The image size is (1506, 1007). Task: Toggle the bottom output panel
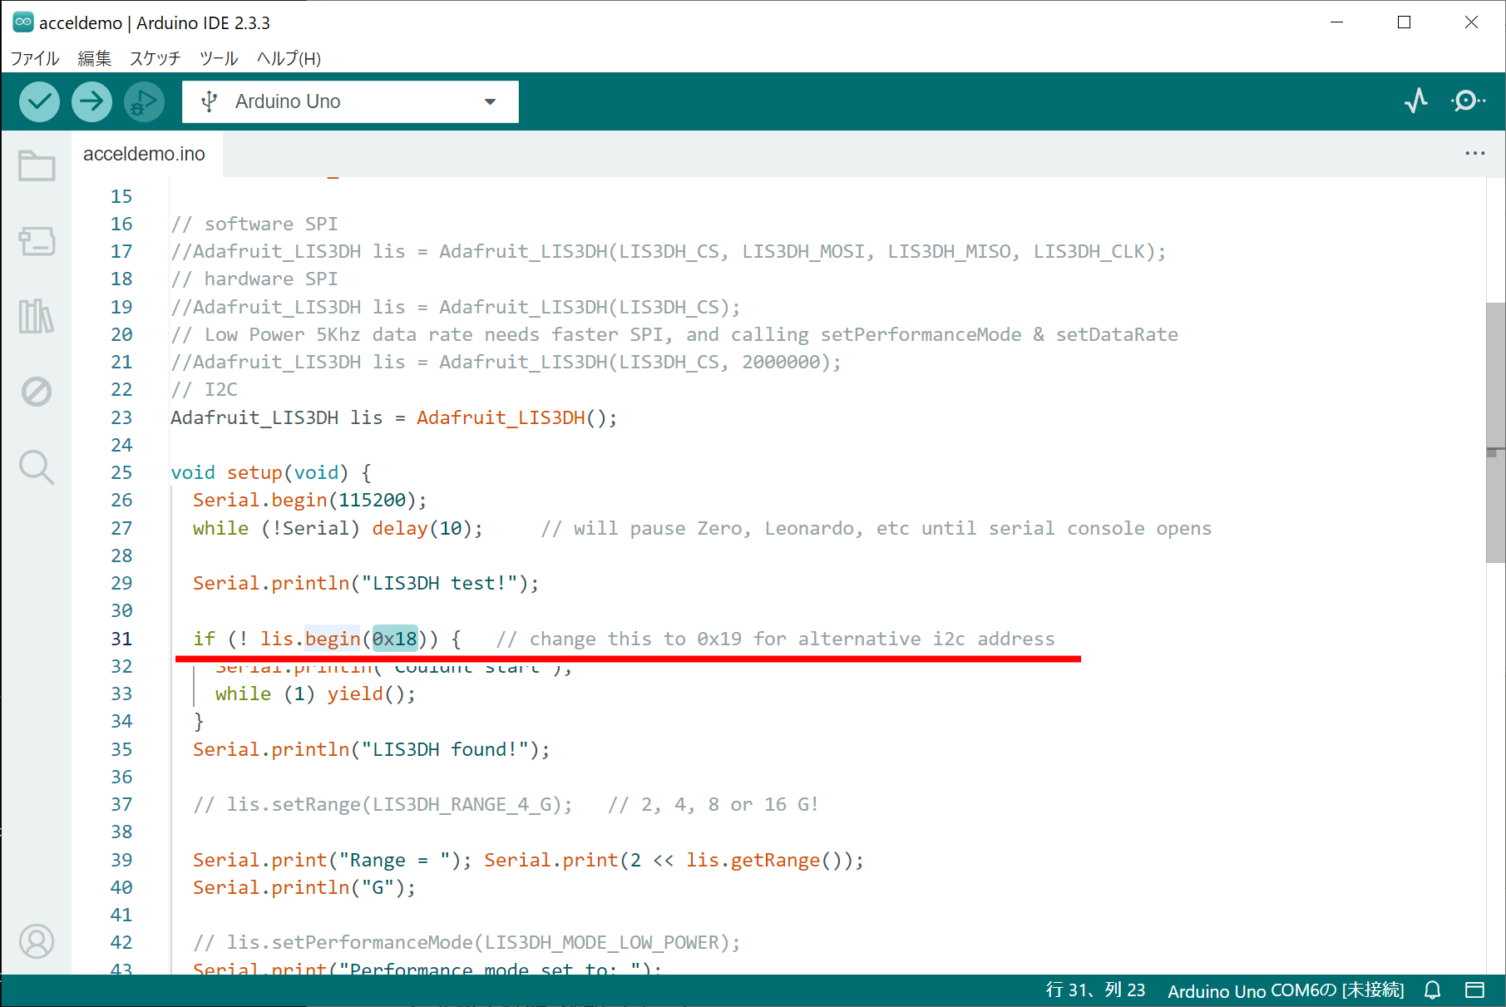pos(1474,990)
